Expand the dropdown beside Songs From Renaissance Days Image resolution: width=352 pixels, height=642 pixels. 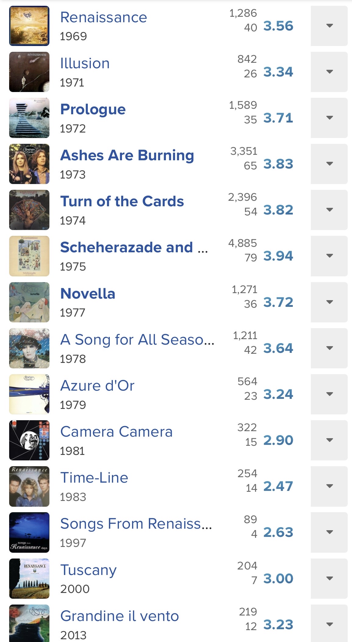(x=329, y=532)
